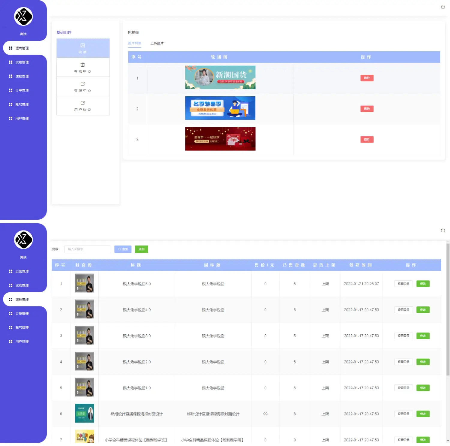The width and height of the screenshot is (450, 446).
Task: Click the grid icon of highlighted 课程管理
Action: click(x=10, y=300)
